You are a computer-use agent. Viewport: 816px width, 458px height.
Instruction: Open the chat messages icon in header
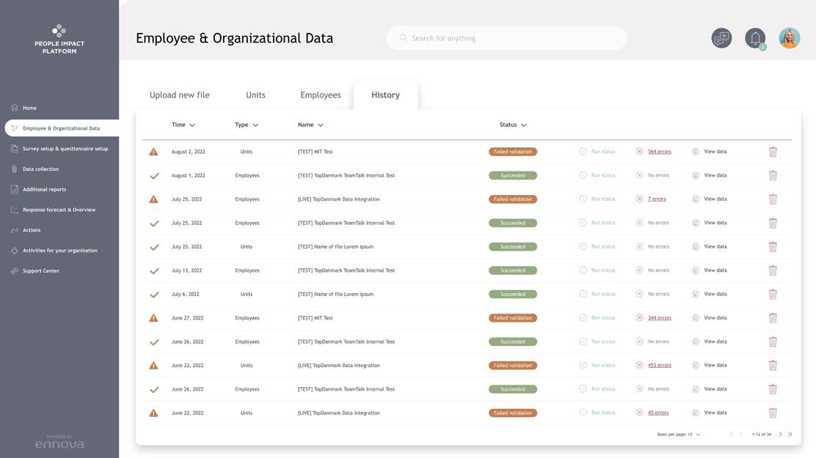721,38
